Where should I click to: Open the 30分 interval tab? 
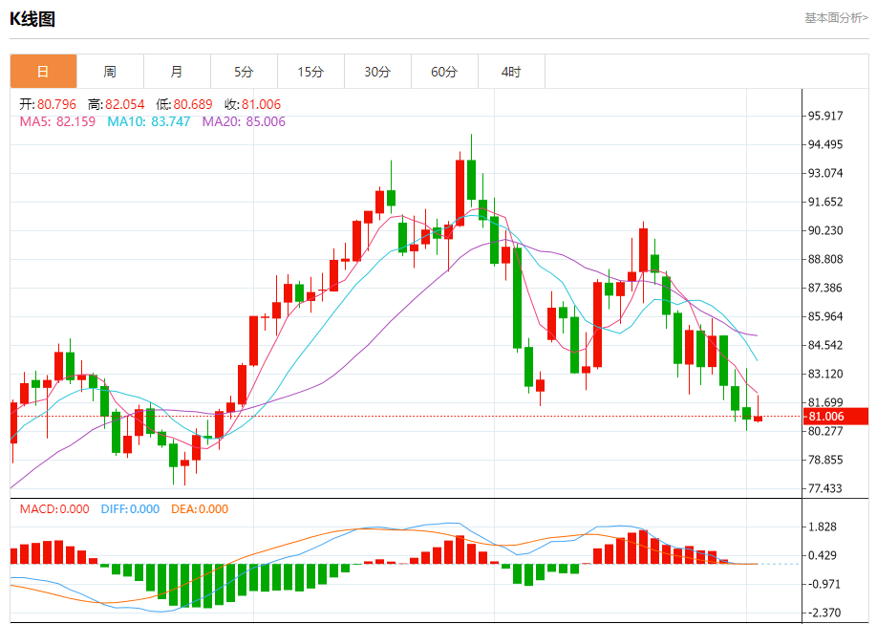pyautogui.click(x=377, y=72)
